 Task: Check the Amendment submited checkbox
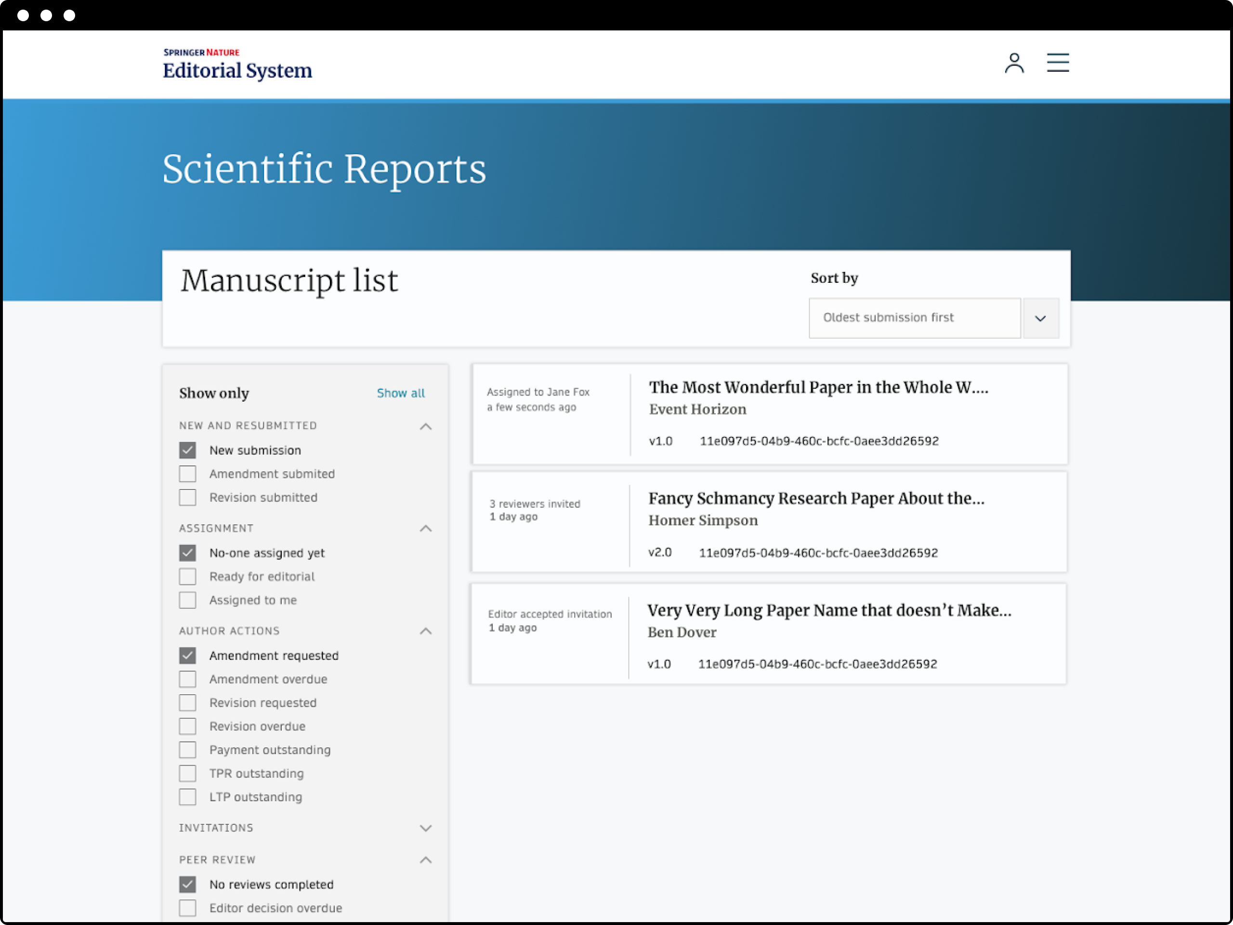[x=188, y=474]
